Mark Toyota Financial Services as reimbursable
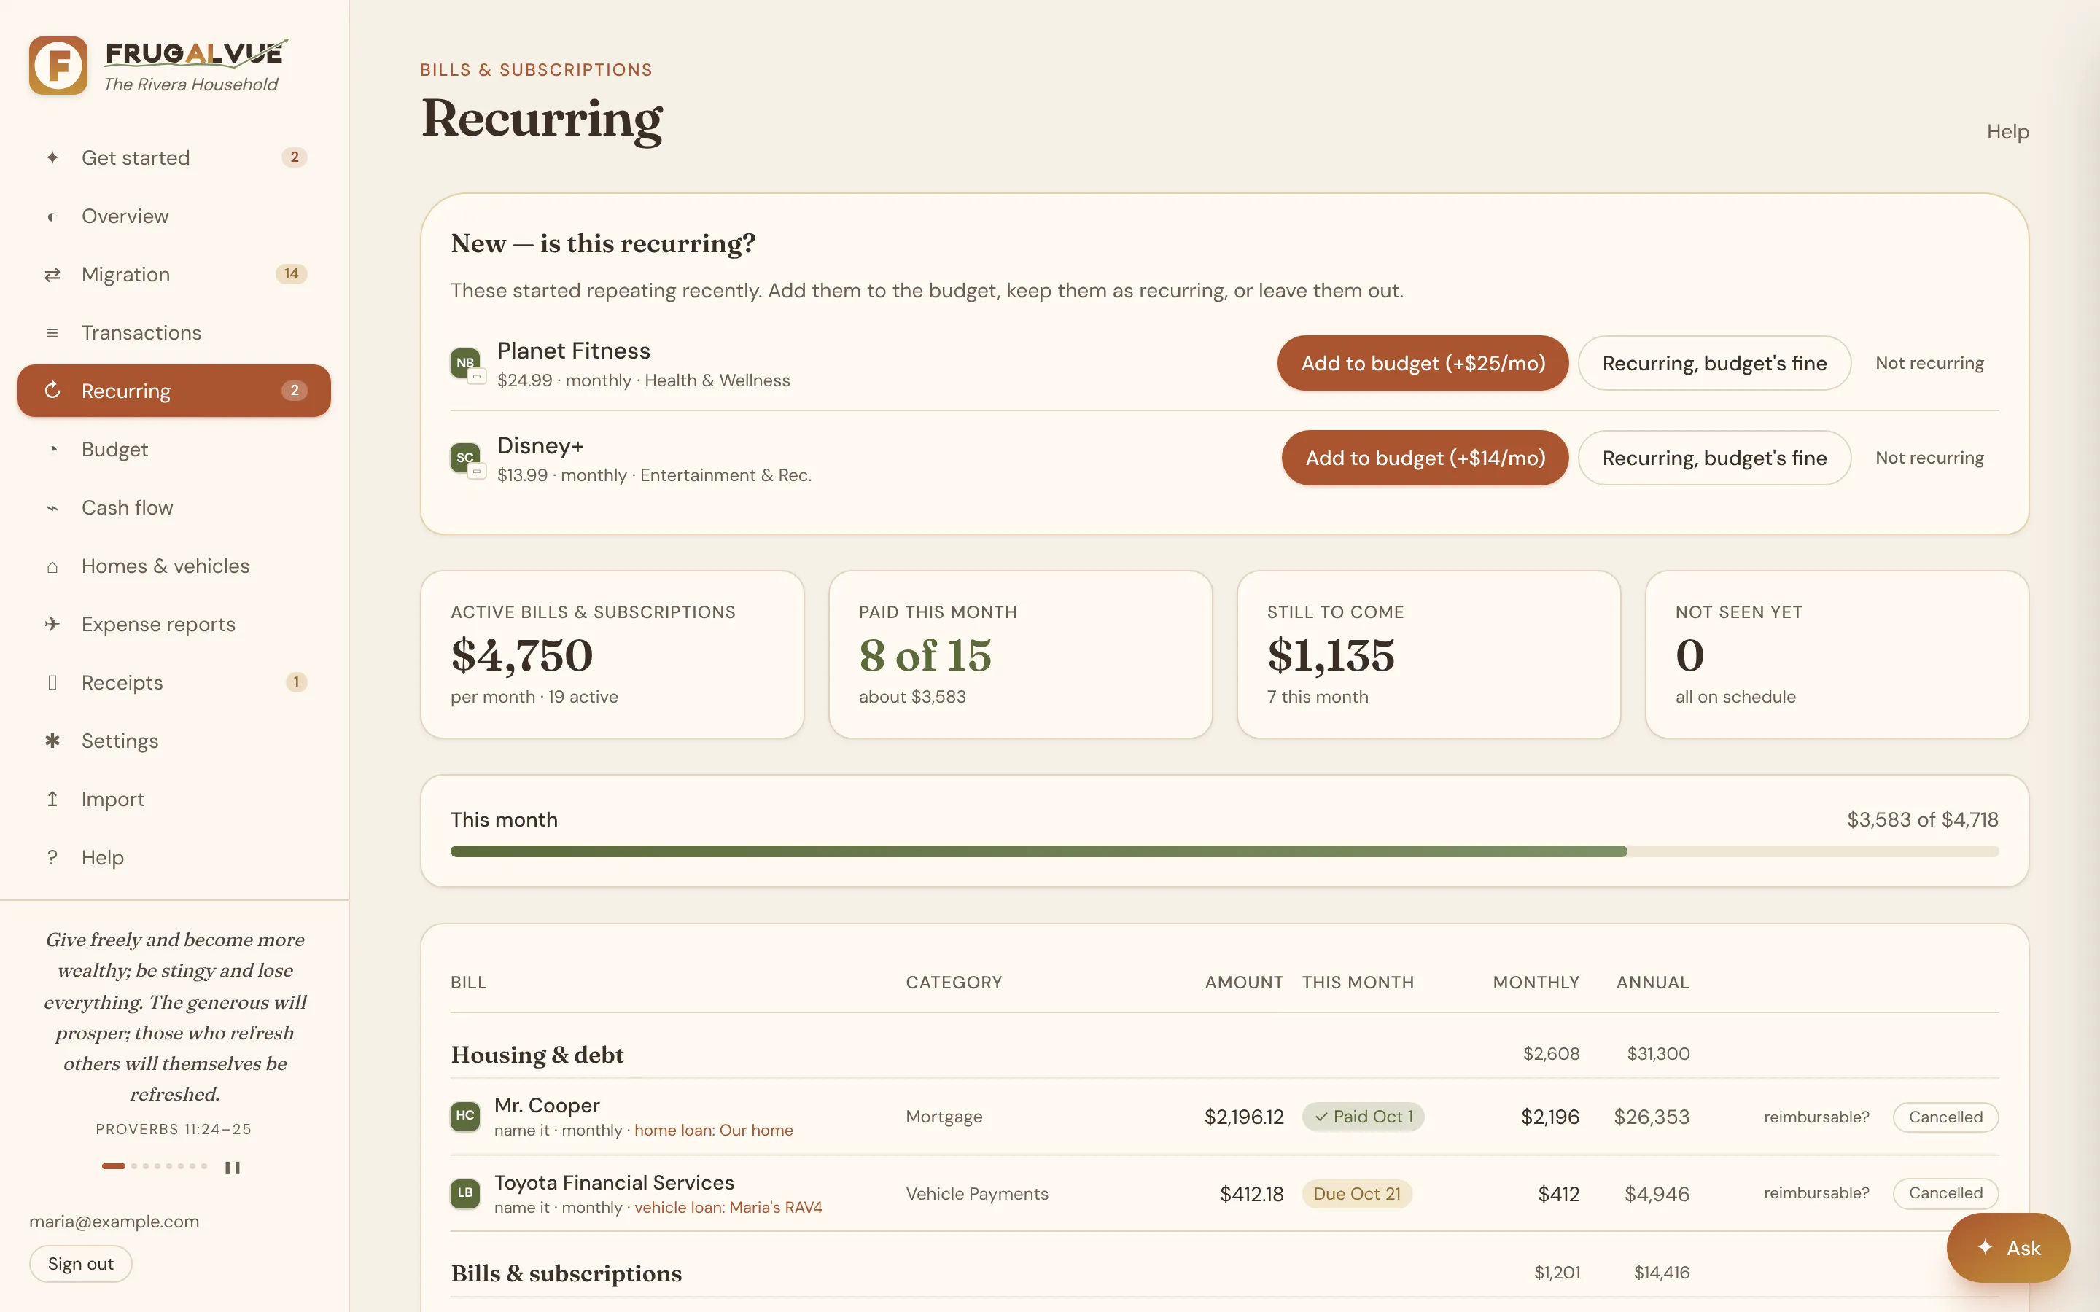Screen dimensions: 2100x1312 pos(1816,1192)
